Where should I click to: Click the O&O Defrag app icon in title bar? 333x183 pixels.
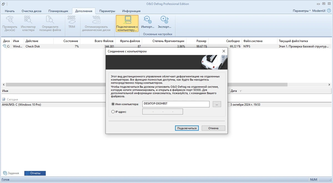[3, 4]
